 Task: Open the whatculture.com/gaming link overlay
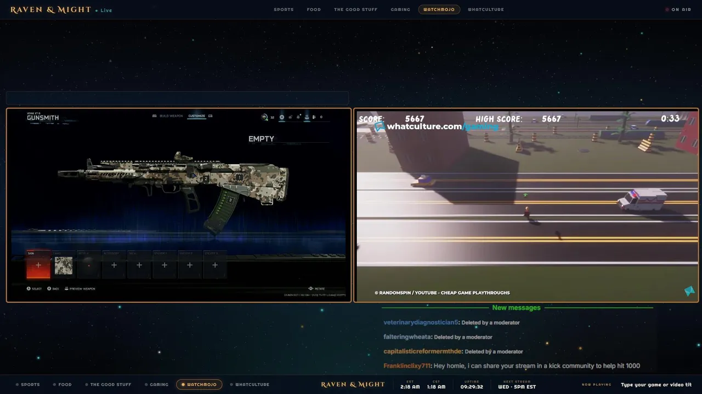click(x=437, y=126)
